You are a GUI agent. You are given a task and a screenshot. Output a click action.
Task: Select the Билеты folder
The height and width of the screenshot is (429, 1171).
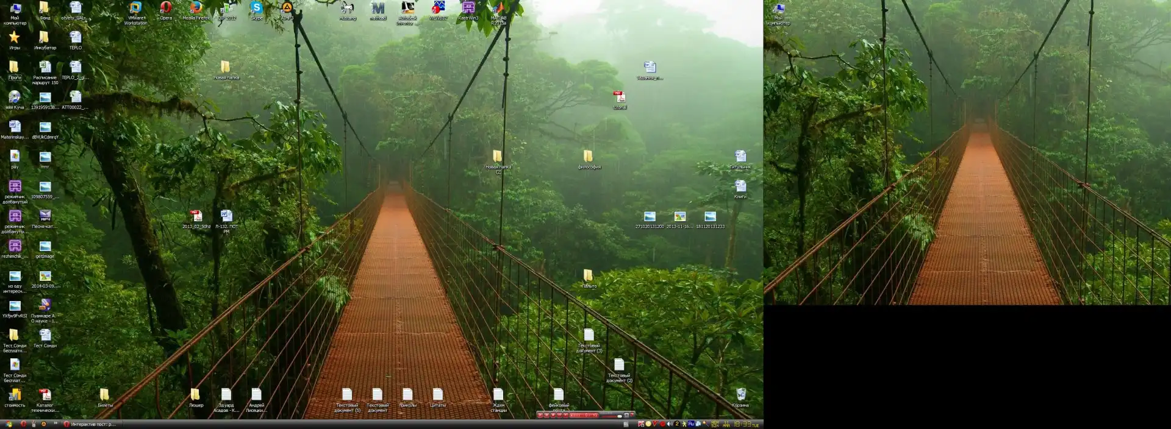pyautogui.click(x=105, y=398)
